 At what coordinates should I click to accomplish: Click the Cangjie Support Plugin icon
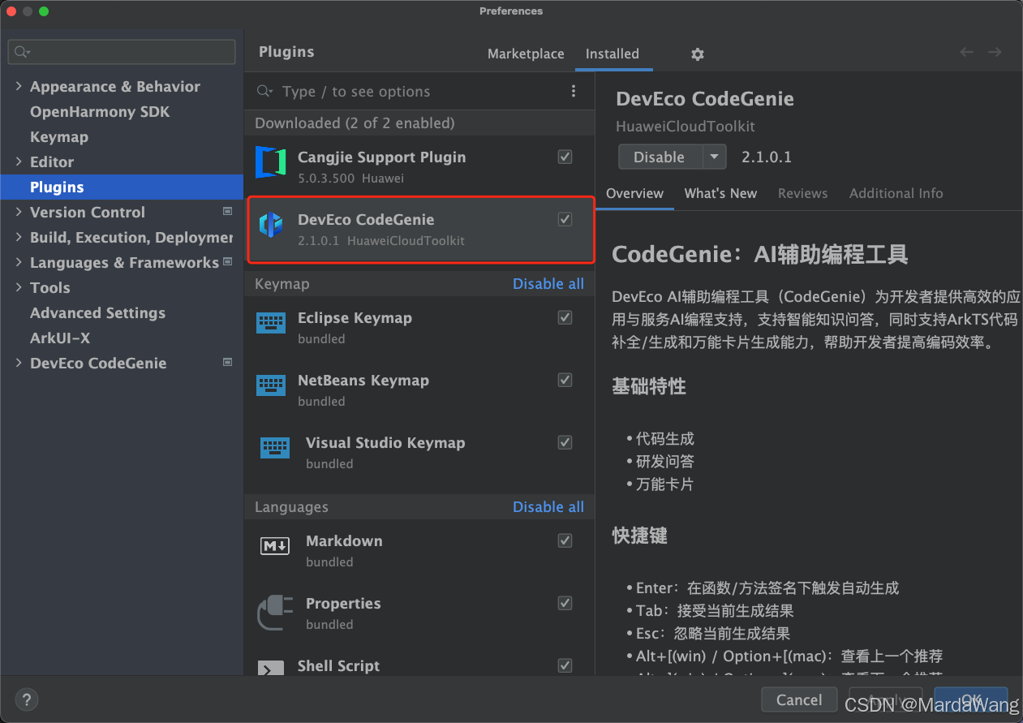pos(271,162)
